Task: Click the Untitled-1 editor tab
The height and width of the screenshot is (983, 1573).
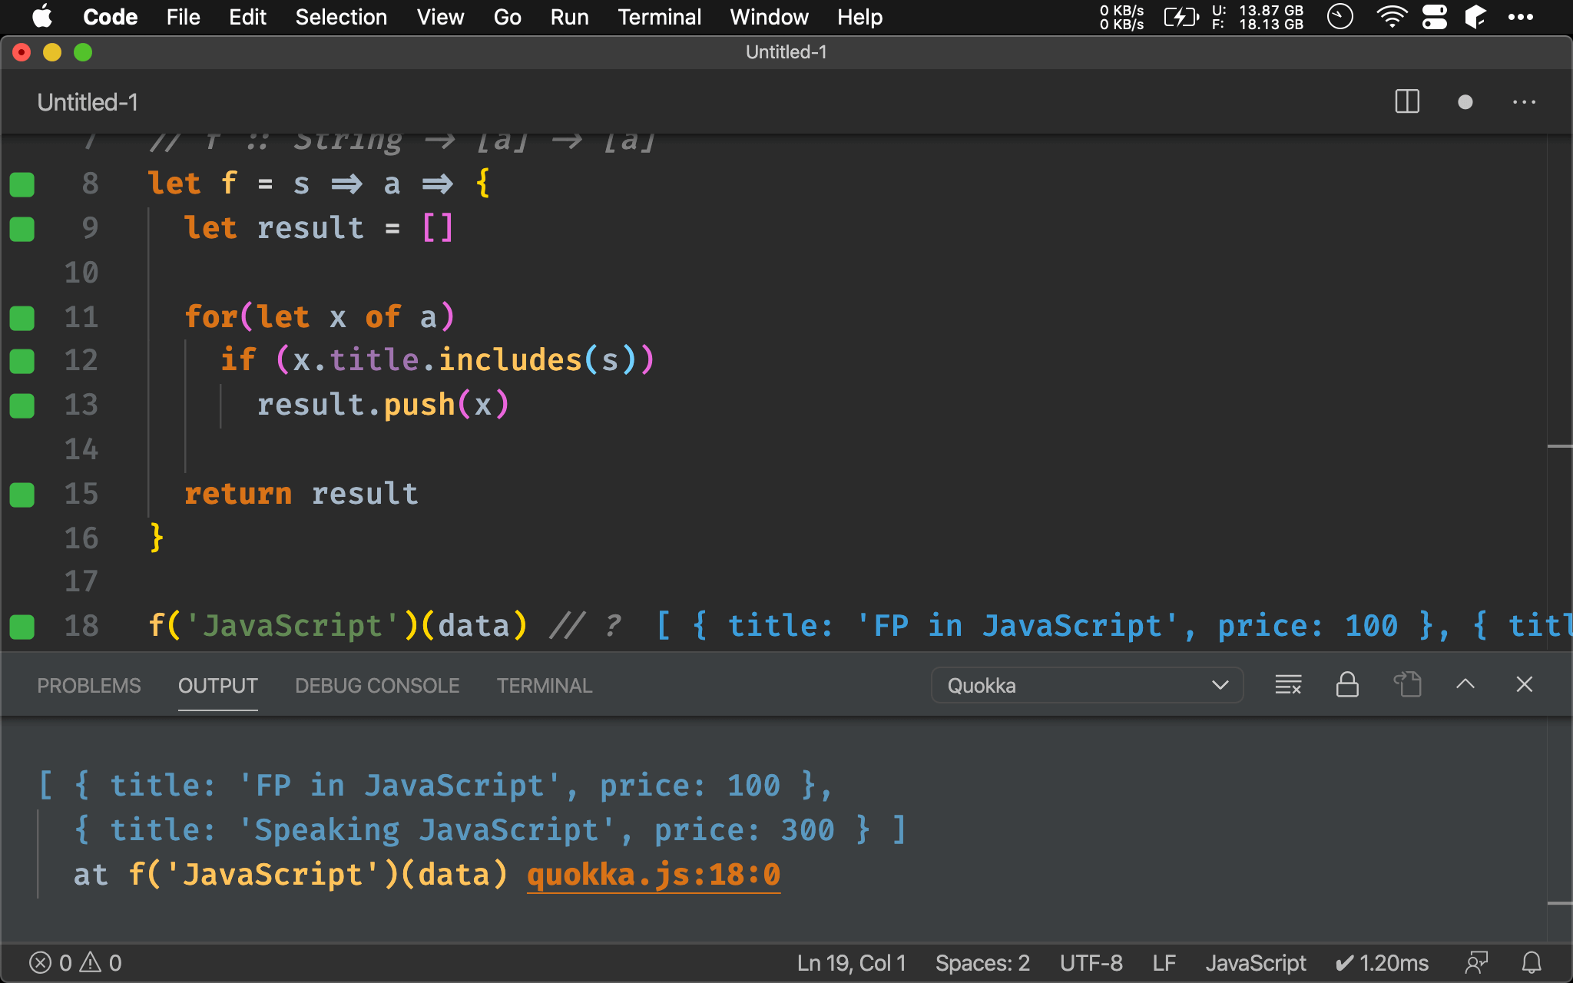Action: pos(88,102)
